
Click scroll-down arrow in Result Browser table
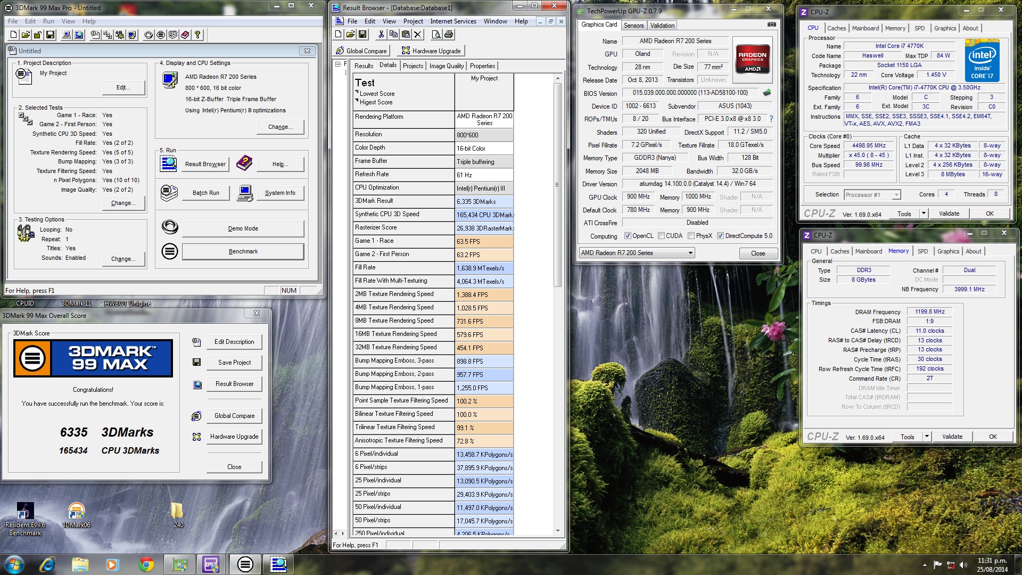(557, 530)
